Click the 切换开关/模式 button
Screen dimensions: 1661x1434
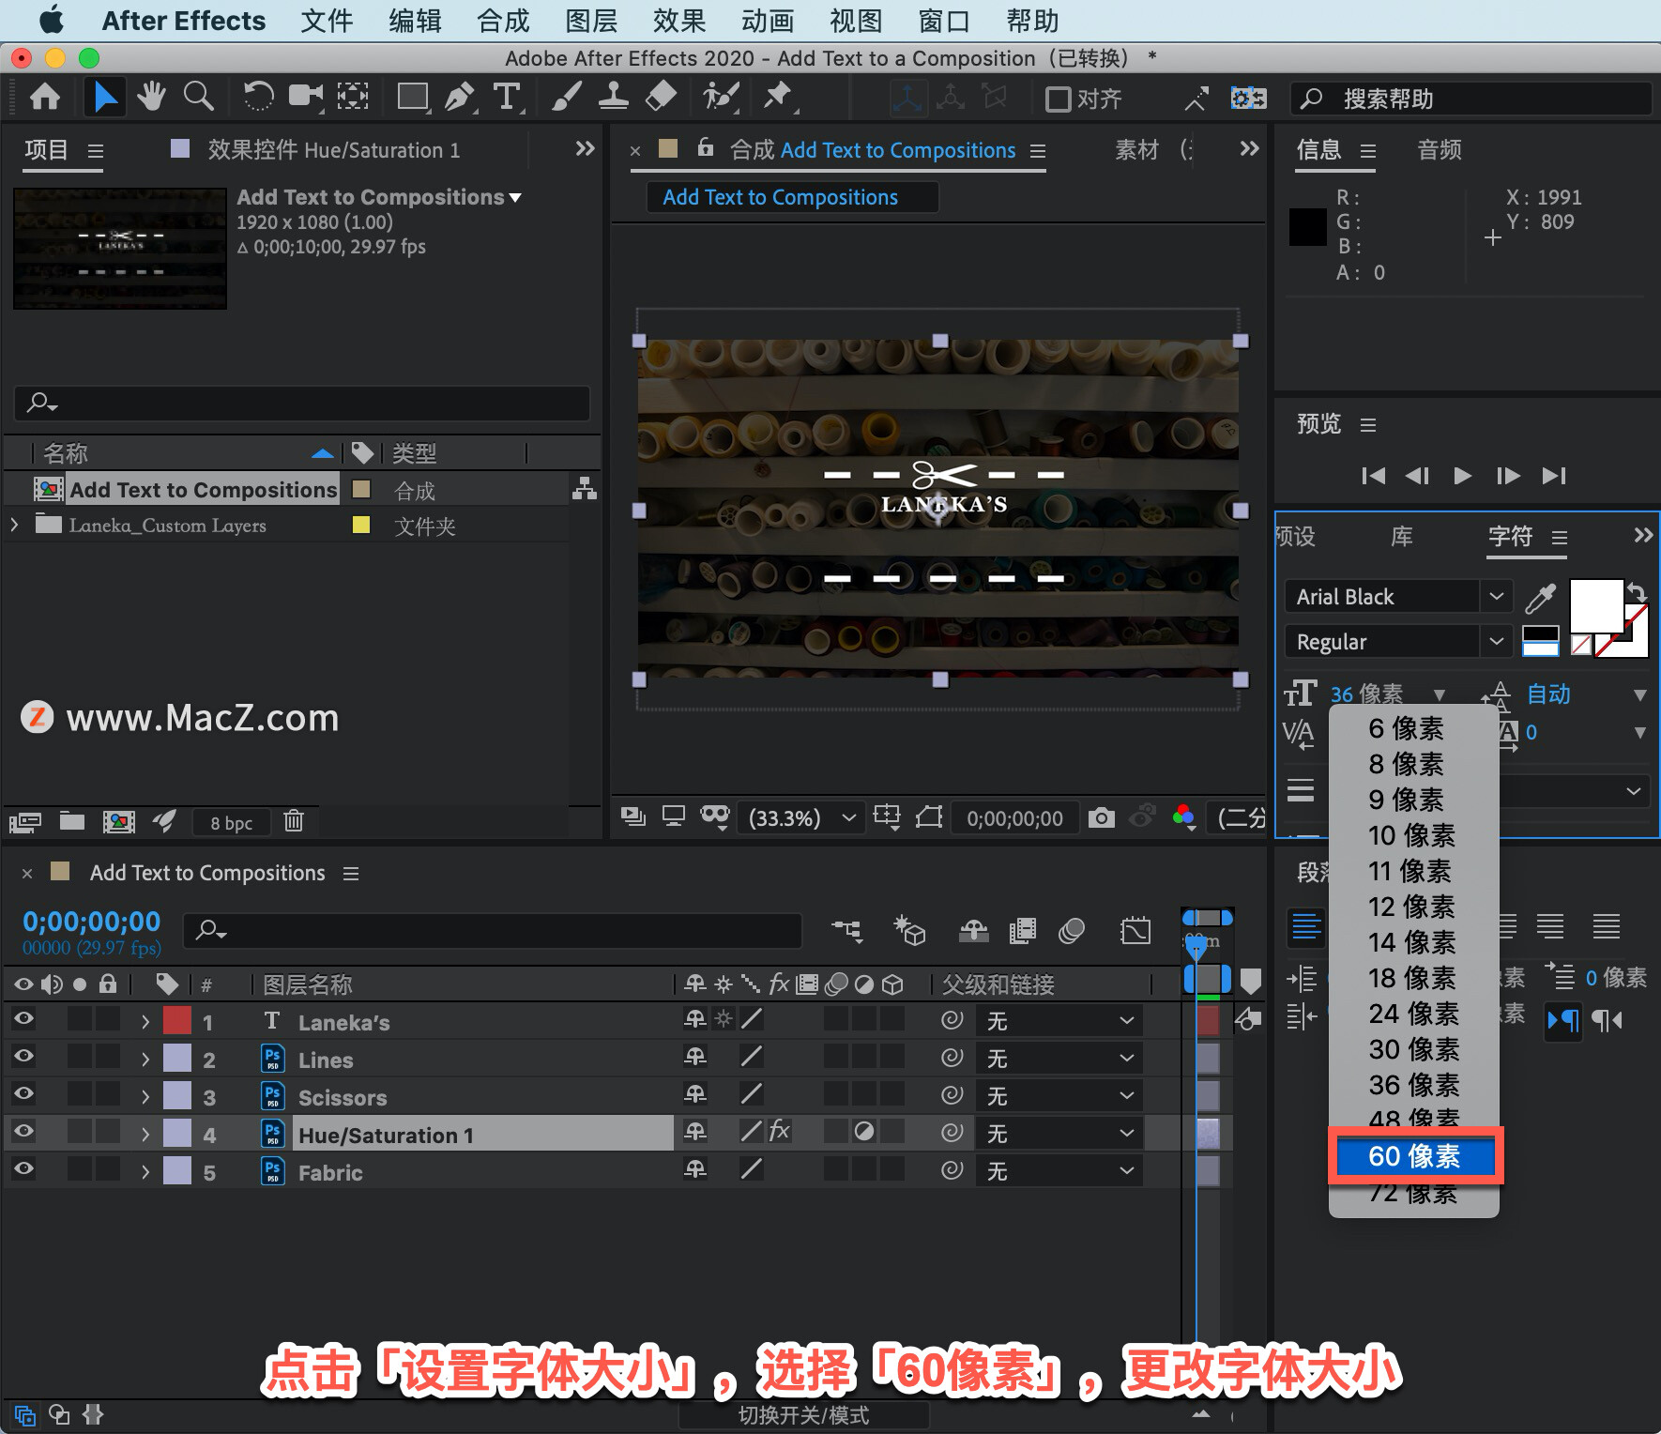click(x=803, y=1415)
